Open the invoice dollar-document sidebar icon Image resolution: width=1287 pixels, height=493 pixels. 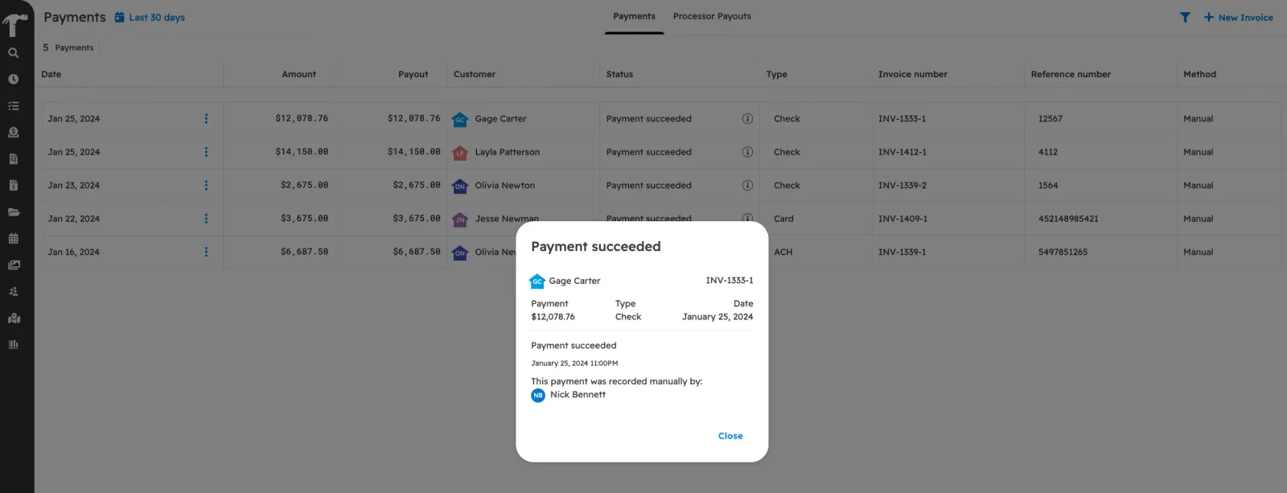(x=14, y=186)
